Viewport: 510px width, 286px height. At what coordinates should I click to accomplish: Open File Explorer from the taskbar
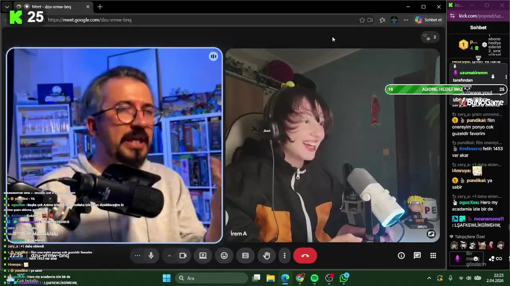click(271, 278)
